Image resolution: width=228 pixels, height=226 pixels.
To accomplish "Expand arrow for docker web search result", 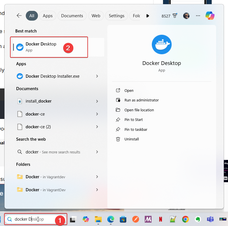I will coord(97,152).
